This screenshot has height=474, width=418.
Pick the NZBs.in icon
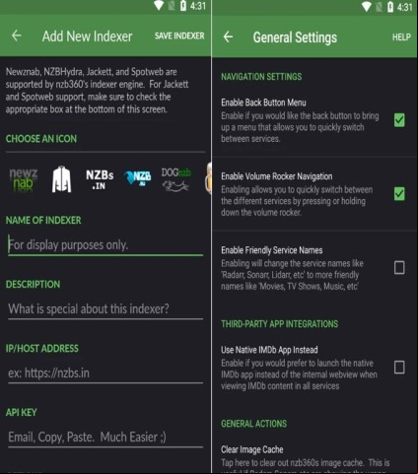click(x=100, y=179)
